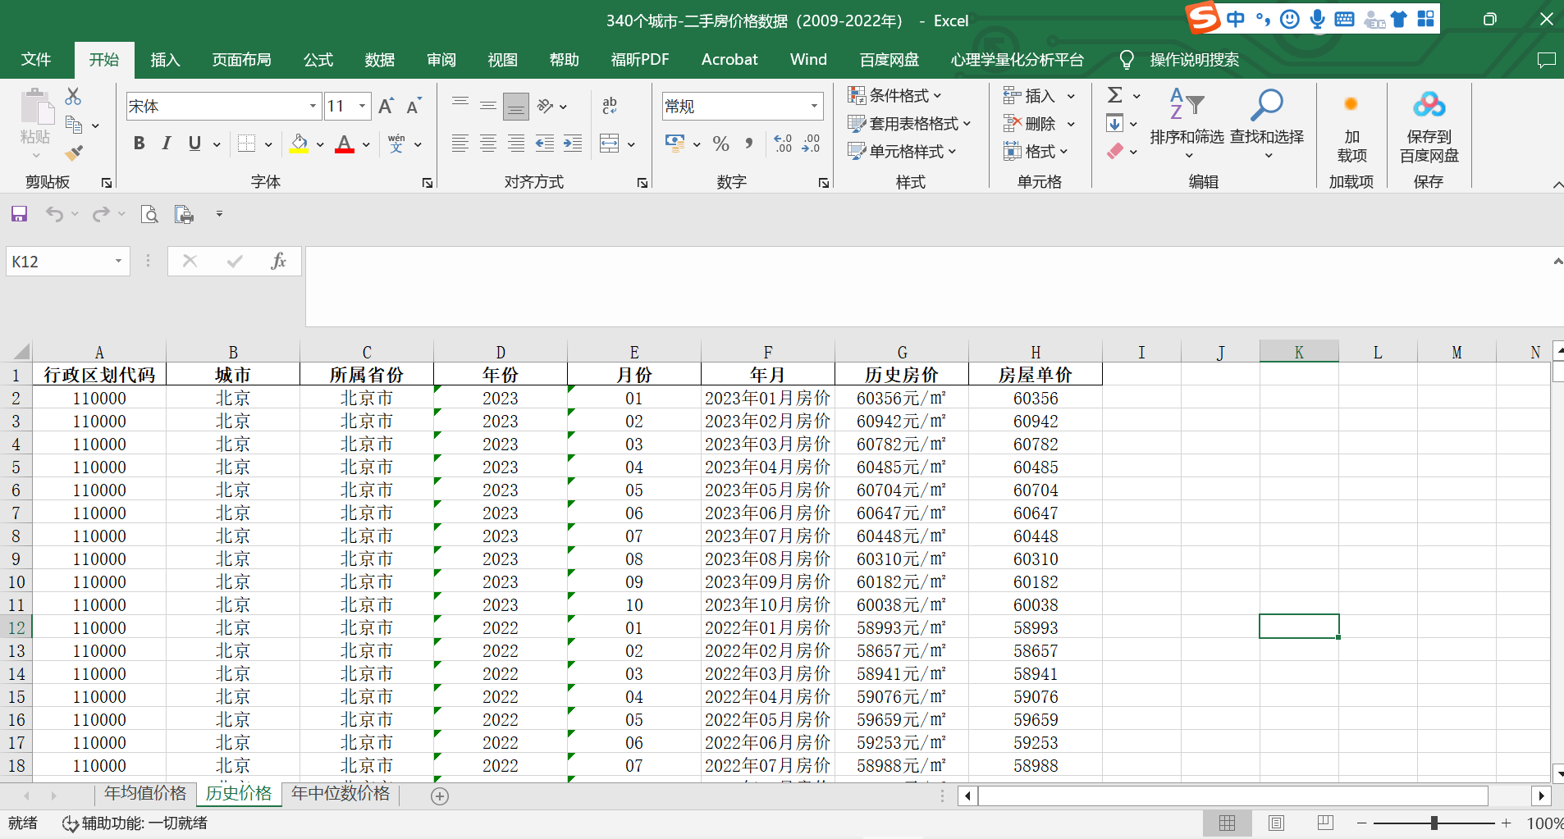
Task: Click the 排序和筛选 button
Action: pyautogui.click(x=1187, y=123)
